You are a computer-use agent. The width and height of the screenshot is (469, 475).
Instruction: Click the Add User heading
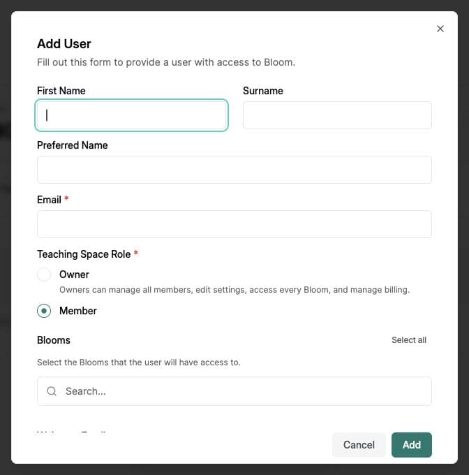64,44
